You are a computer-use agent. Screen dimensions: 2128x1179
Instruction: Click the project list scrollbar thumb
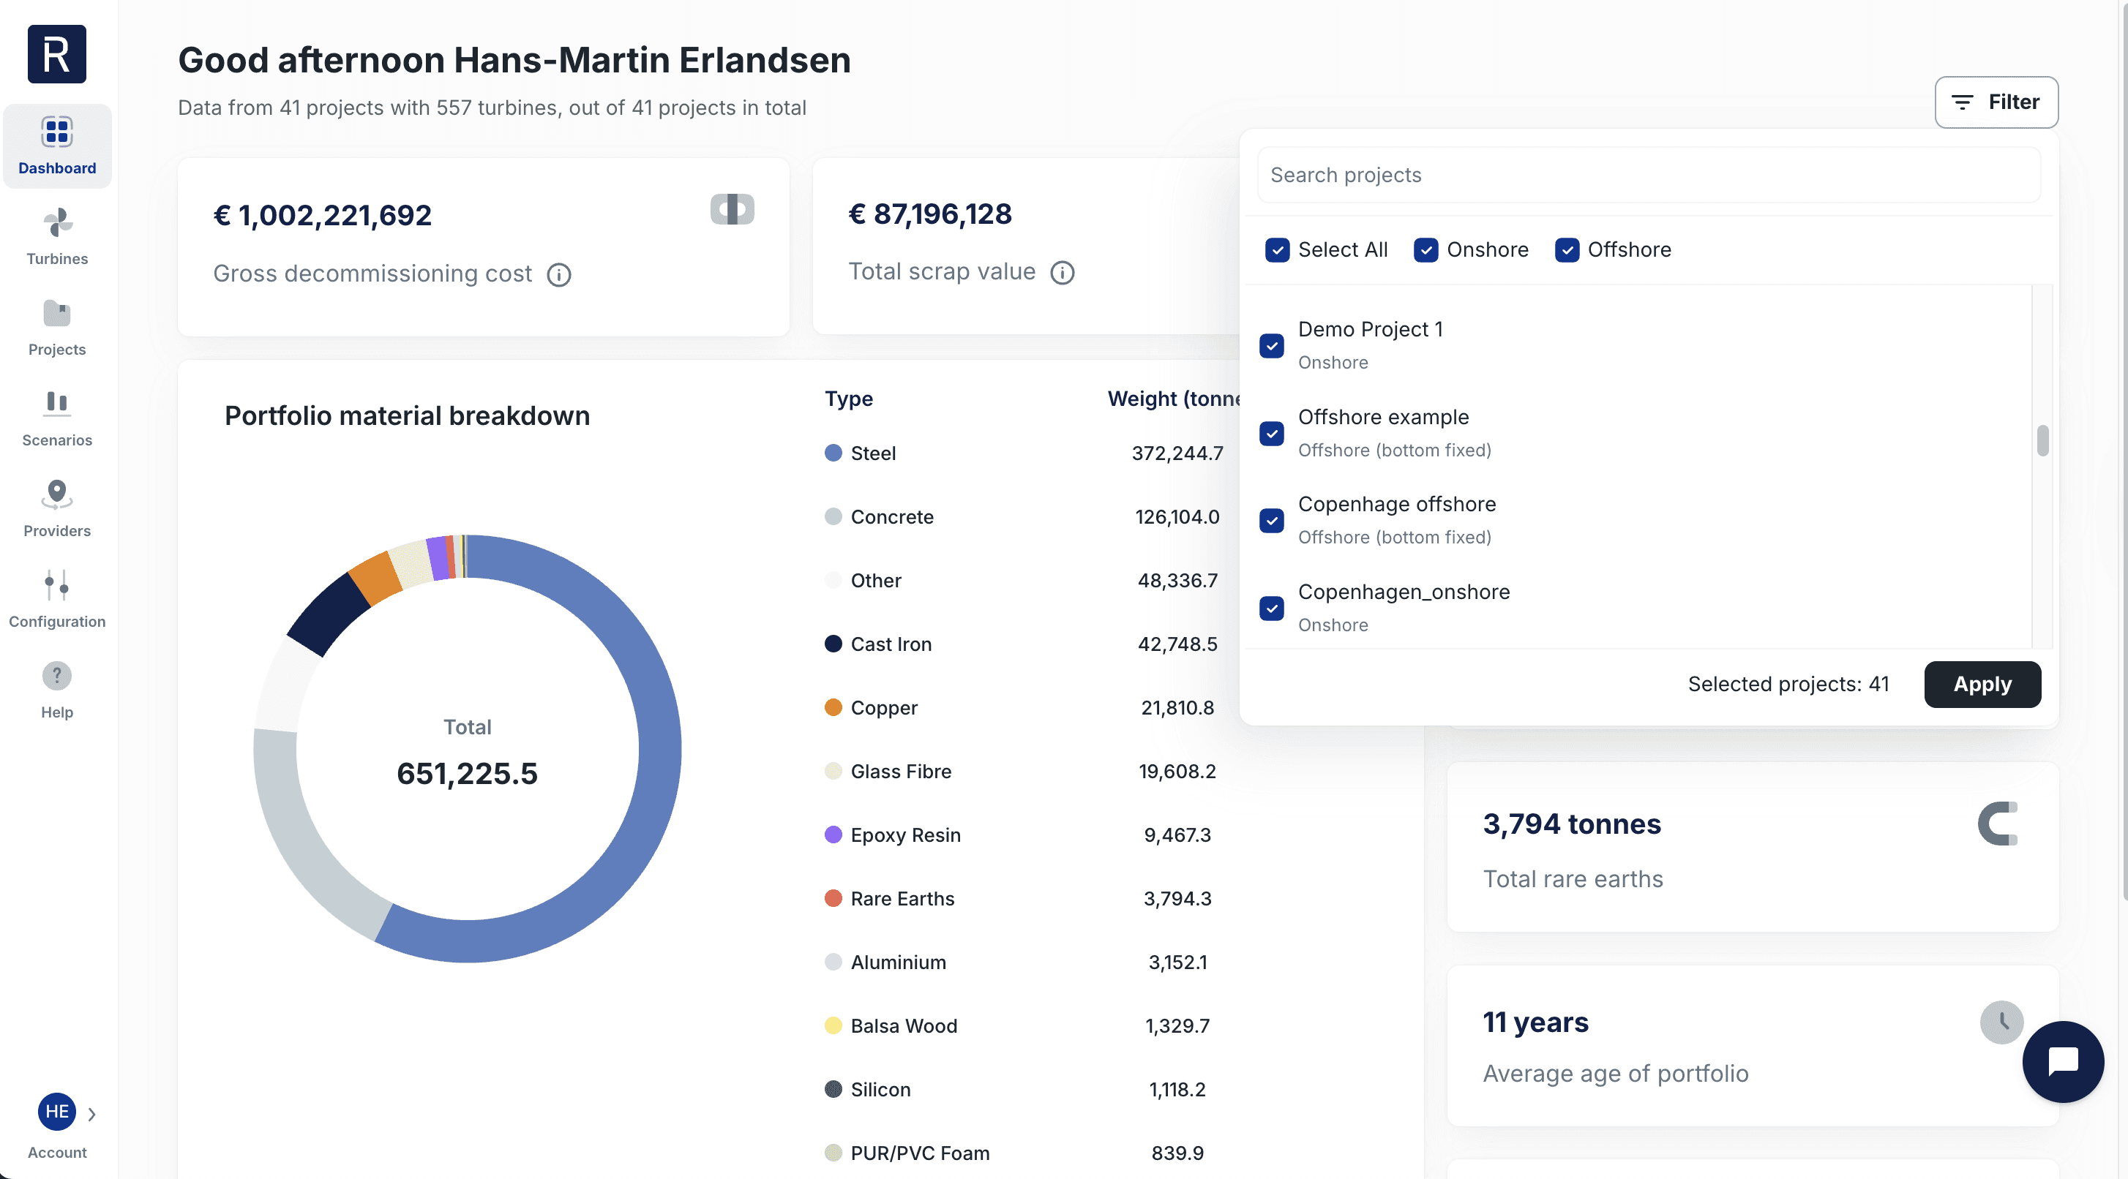click(x=2042, y=440)
